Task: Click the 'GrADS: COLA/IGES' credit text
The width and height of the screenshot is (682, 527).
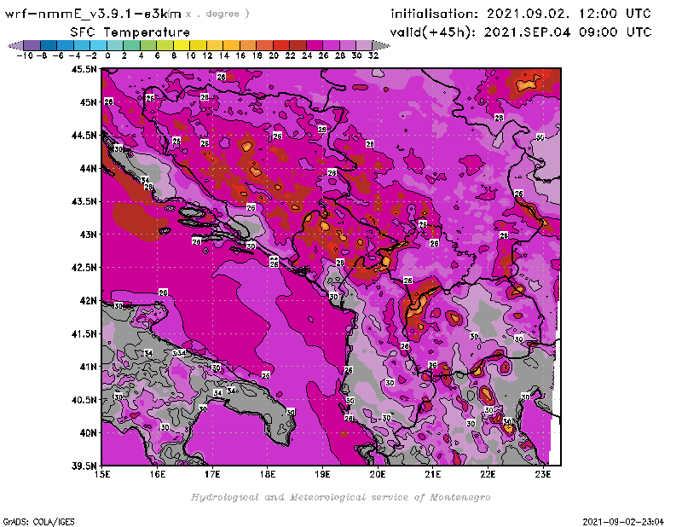Action: (x=38, y=522)
